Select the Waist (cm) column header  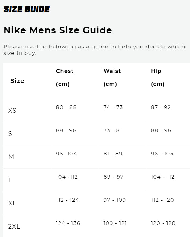tap(112, 77)
